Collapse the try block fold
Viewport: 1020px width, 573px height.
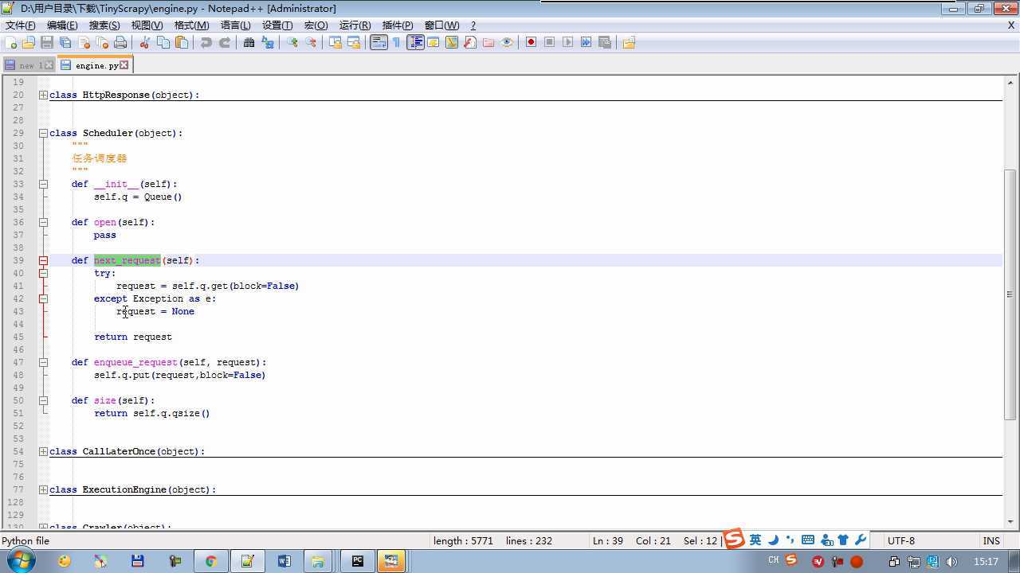(x=43, y=273)
